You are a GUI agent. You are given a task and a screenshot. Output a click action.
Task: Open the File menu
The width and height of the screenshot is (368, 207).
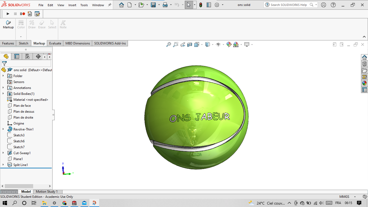41,5
